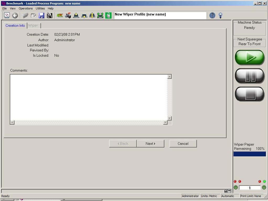The image size is (268, 201).
Task: Click the restore pane icon above status bar
Action: click(x=226, y=191)
